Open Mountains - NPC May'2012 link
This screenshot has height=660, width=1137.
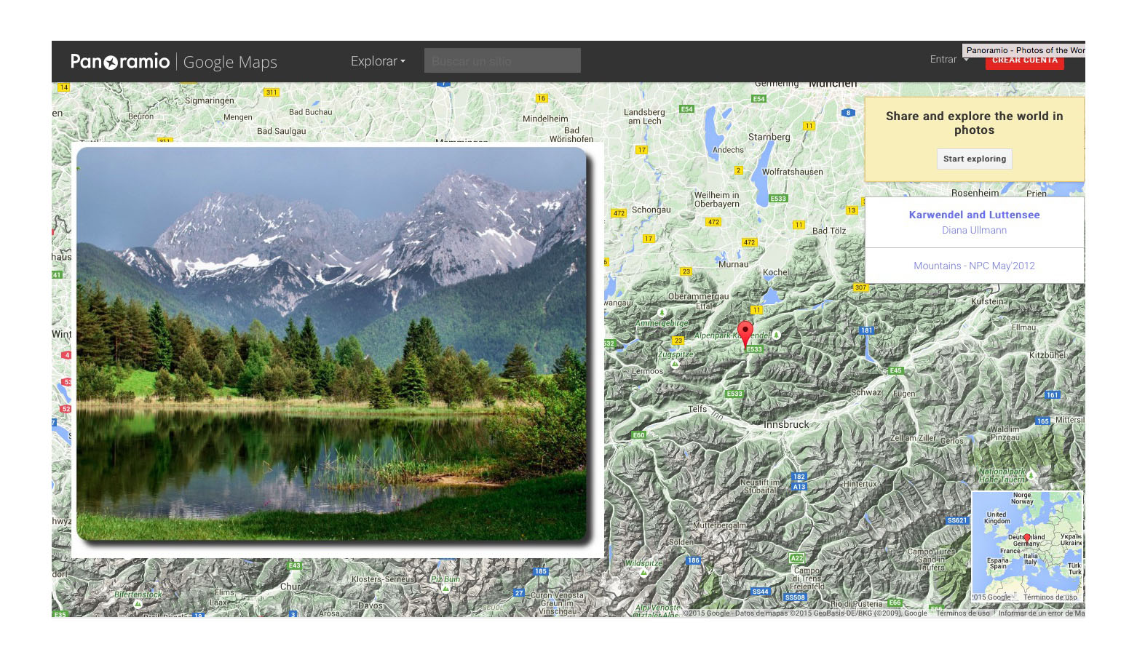point(974,266)
